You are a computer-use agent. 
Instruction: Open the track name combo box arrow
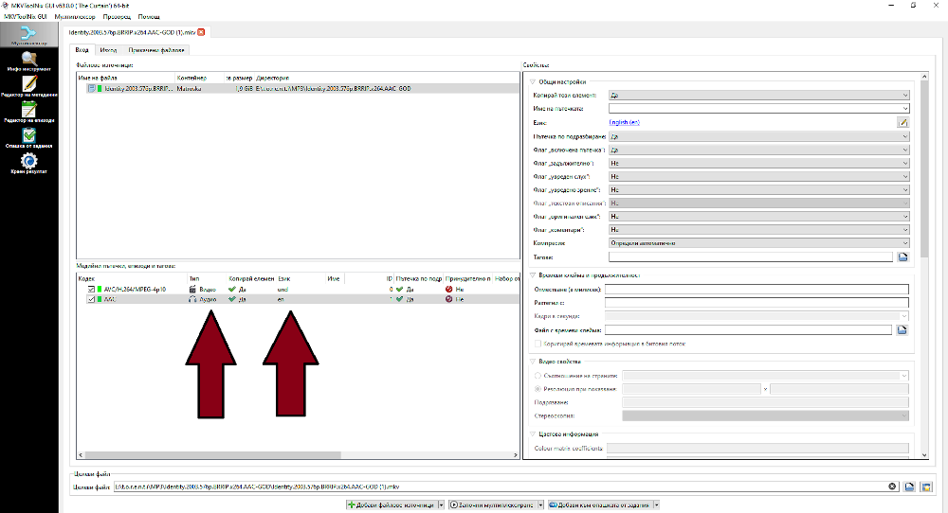pyautogui.click(x=905, y=109)
